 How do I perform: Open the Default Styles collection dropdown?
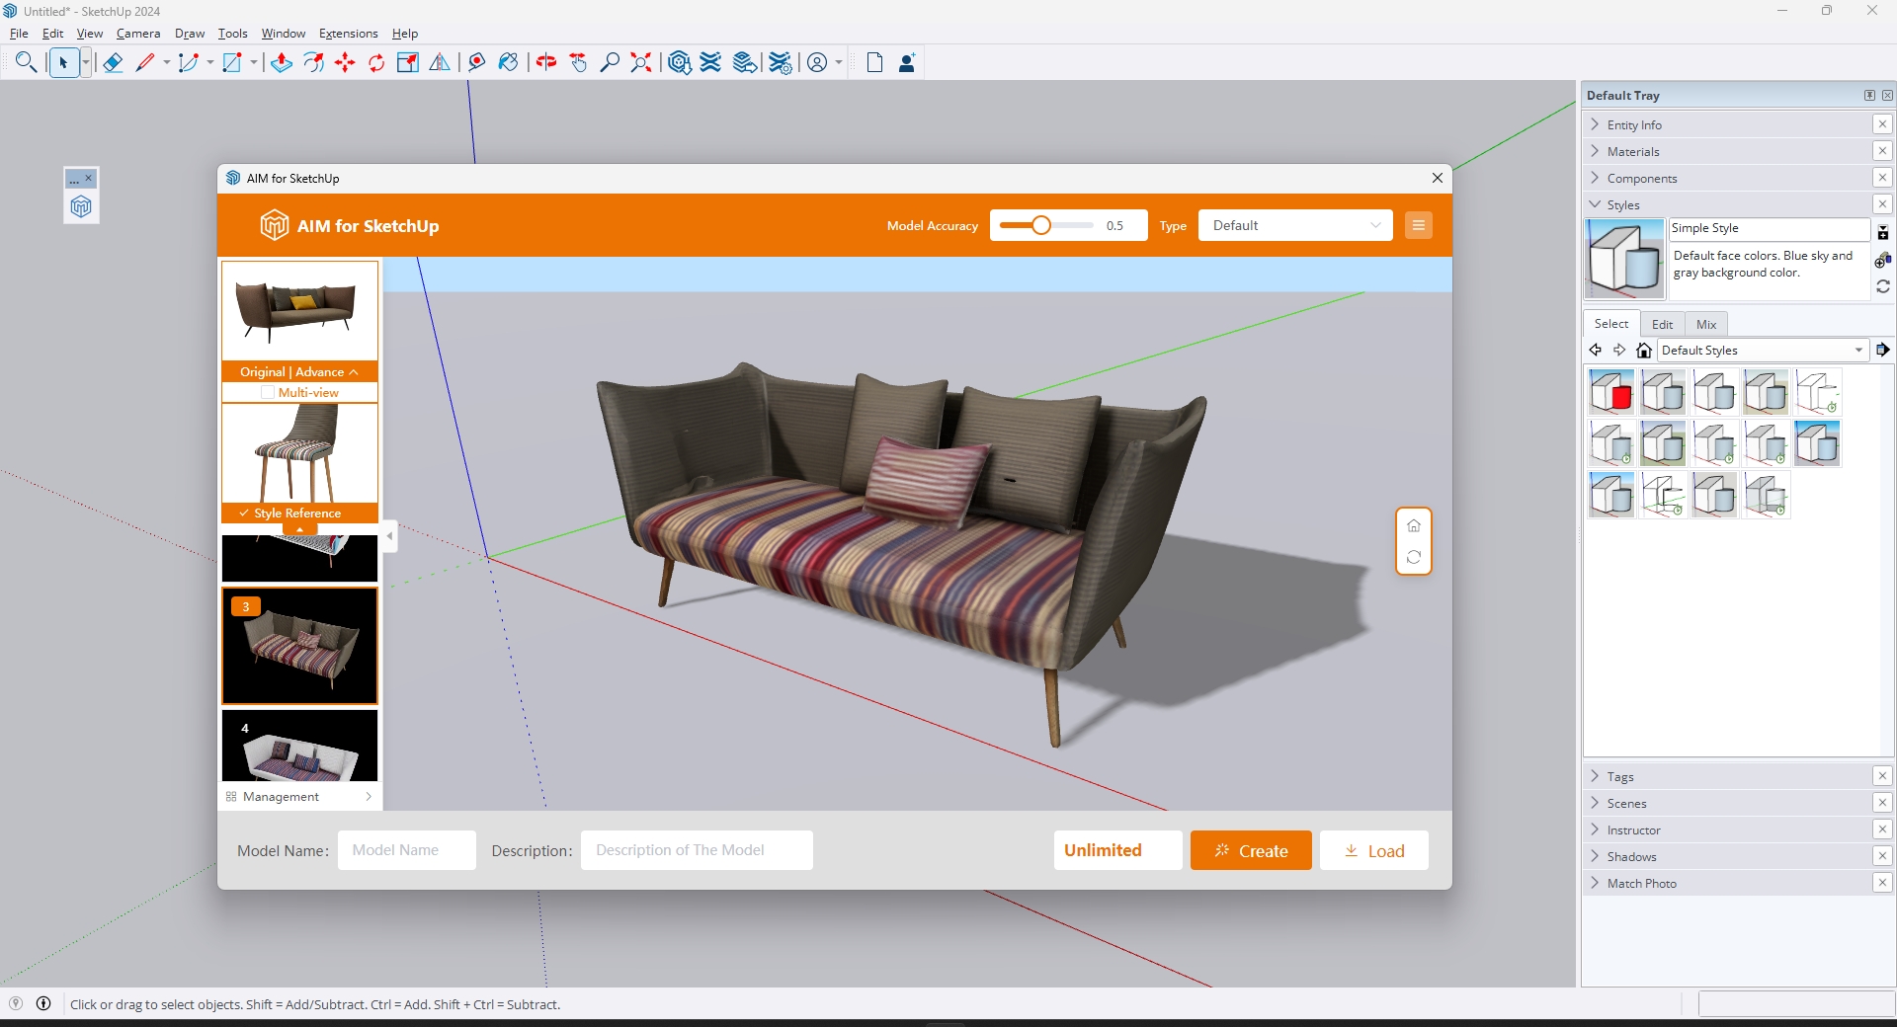(x=1762, y=351)
